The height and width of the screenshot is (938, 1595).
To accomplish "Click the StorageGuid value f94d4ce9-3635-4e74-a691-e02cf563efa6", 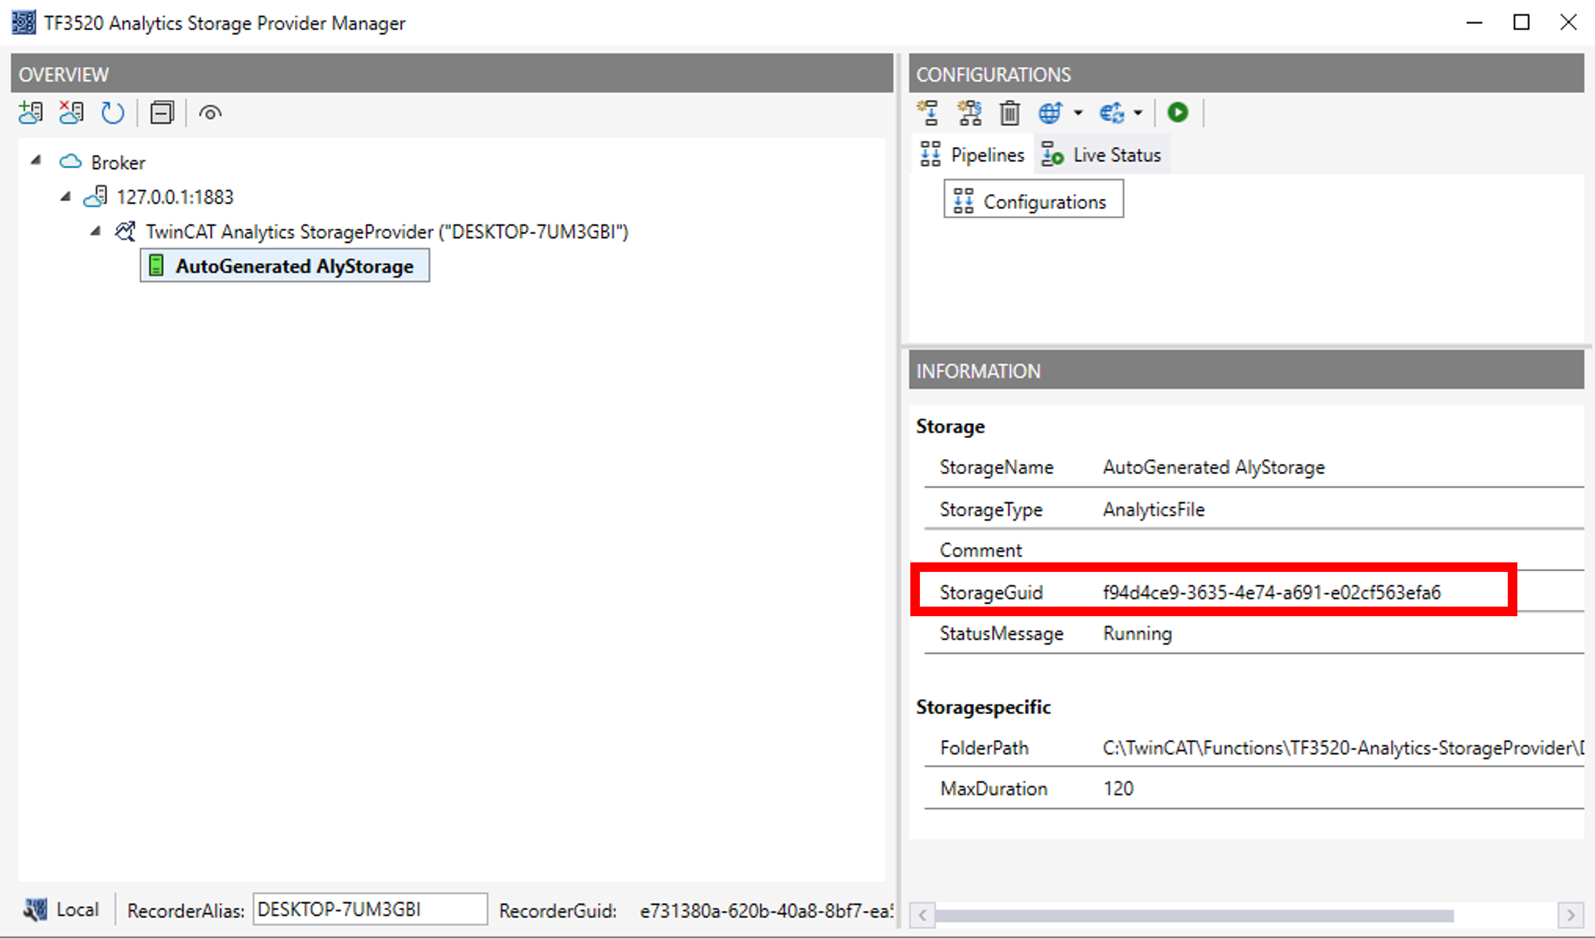I will 1272,592.
